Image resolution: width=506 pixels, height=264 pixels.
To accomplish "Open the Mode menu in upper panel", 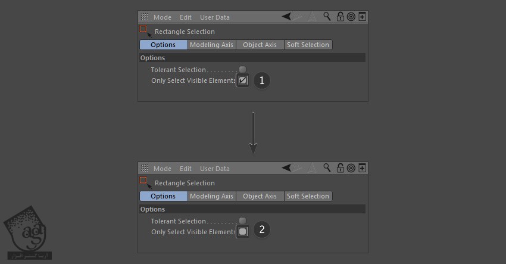I will [x=162, y=17].
